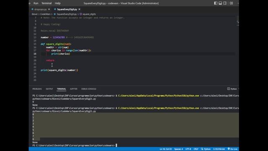The image size is (268, 151).
Task: Close the SquareEveryDigit.py tab
Action: (79, 9)
